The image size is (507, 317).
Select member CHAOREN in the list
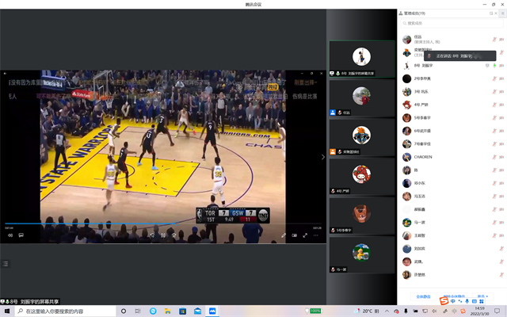coord(452,157)
